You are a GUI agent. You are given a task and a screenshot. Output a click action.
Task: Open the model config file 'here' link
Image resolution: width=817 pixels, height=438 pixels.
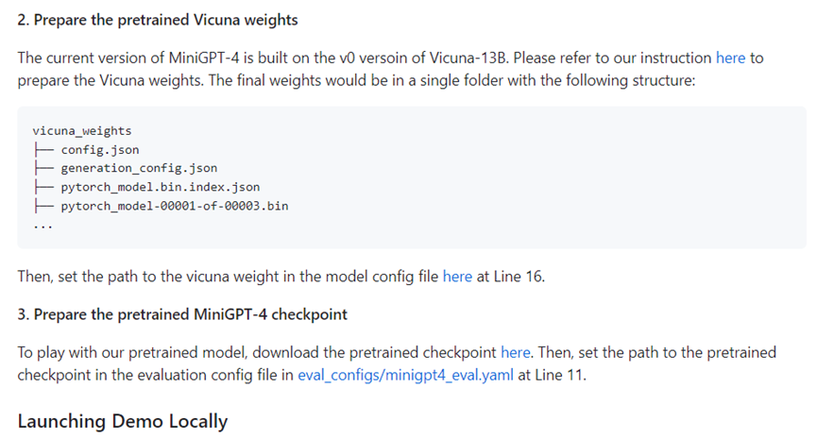tap(457, 277)
